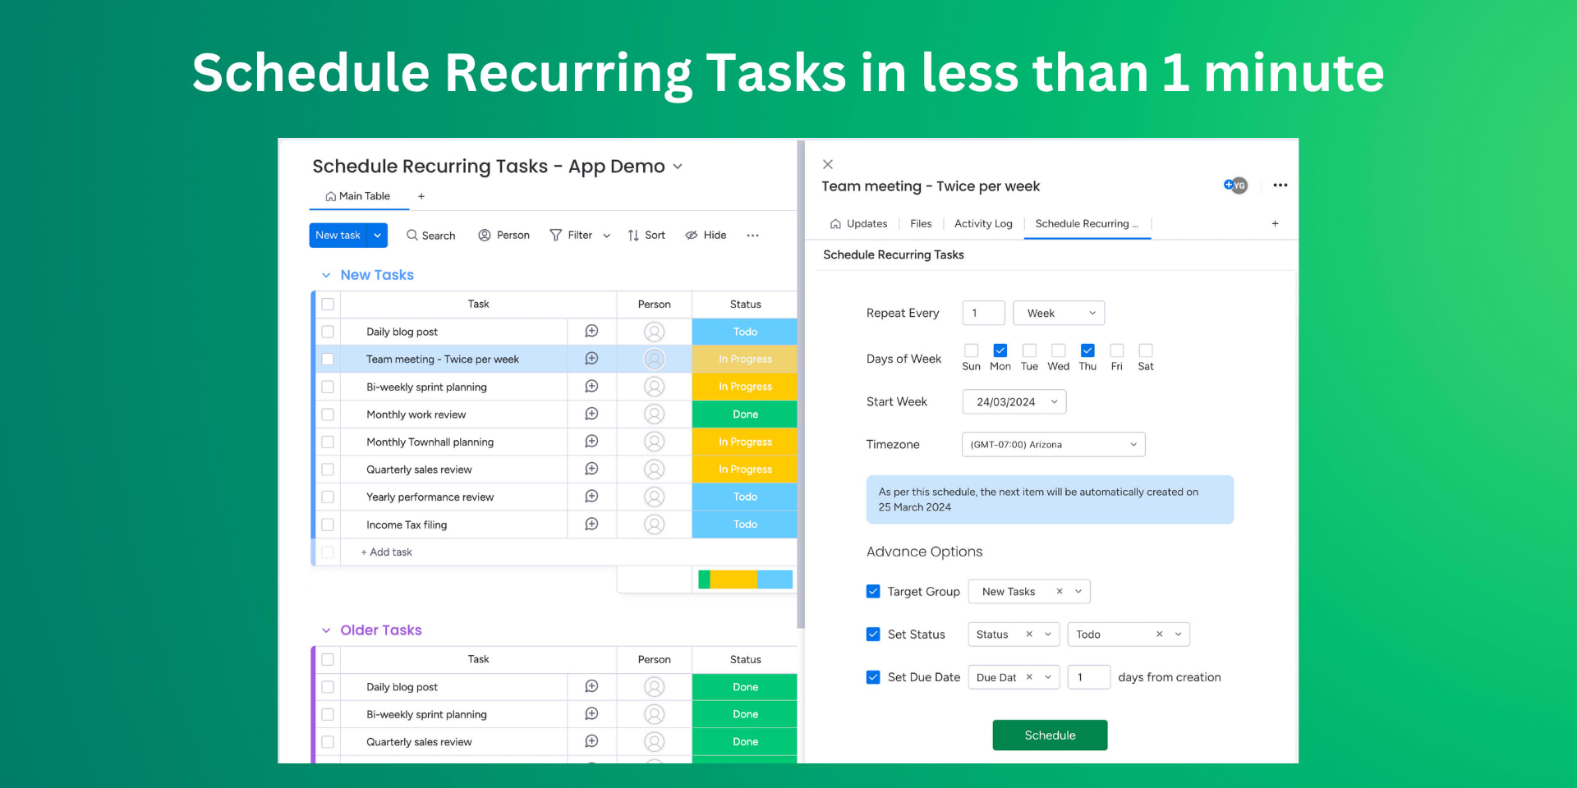Screen dimensions: 1577x788
Task: Assign a person to Daily blog post in New Tasks
Action: [654, 332]
